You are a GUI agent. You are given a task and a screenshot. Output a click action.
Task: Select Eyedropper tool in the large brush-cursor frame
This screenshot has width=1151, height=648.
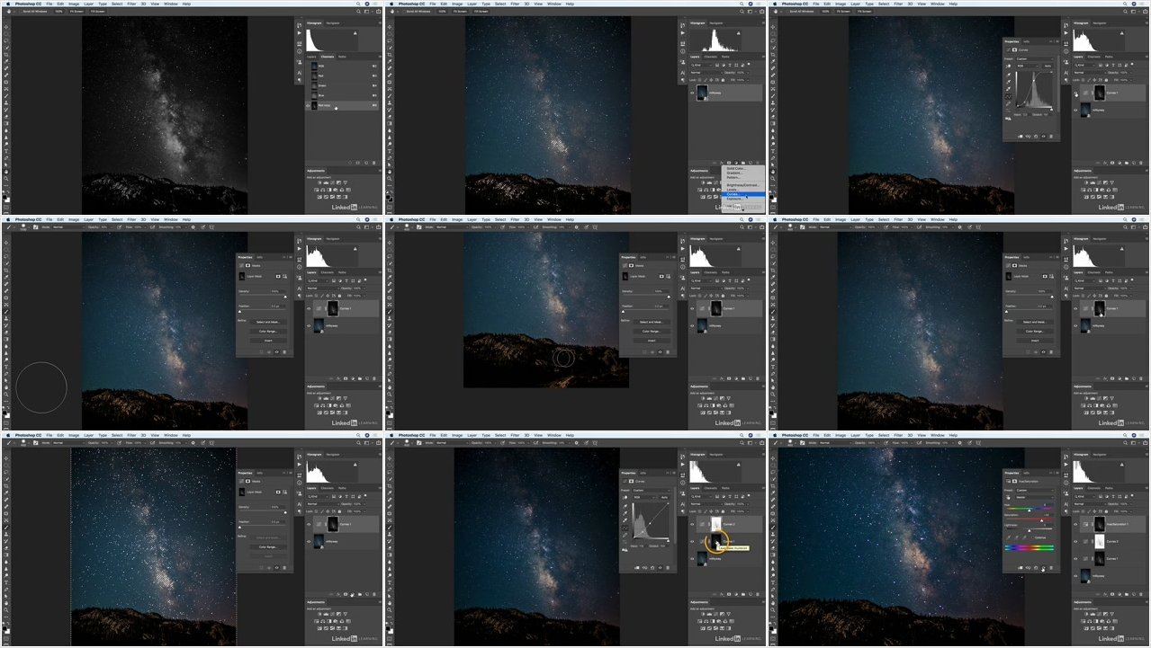click(x=6, y=277)
